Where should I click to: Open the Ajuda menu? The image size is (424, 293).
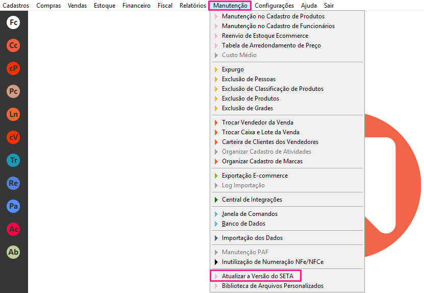[309, 6]
